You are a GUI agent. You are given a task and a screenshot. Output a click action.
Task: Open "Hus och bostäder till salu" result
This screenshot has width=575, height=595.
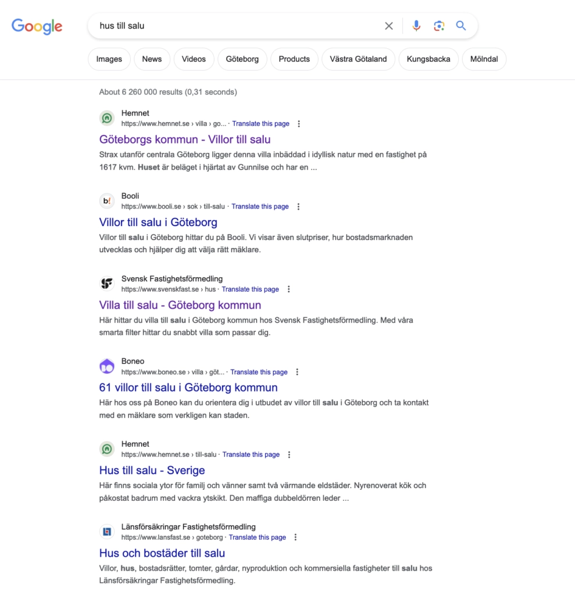(162, 553)
